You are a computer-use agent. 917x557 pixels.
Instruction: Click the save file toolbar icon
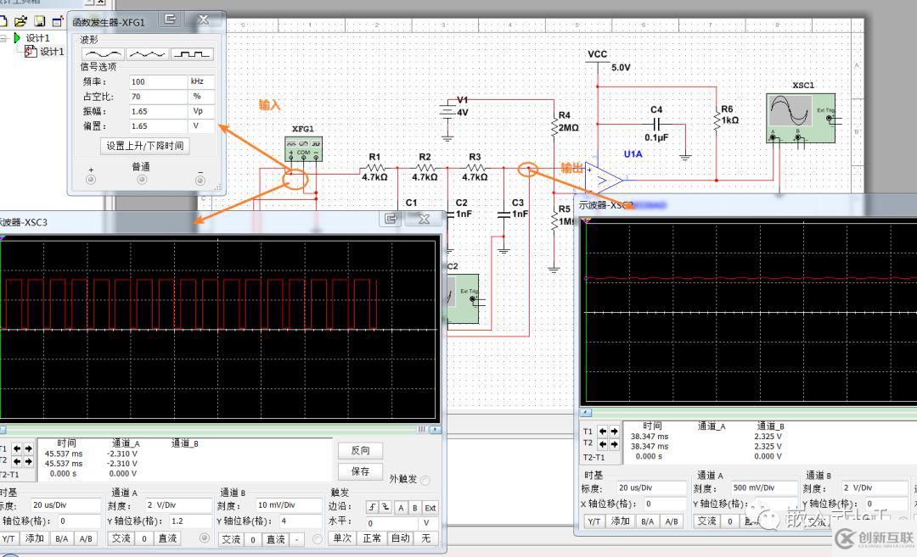[39, 20]
